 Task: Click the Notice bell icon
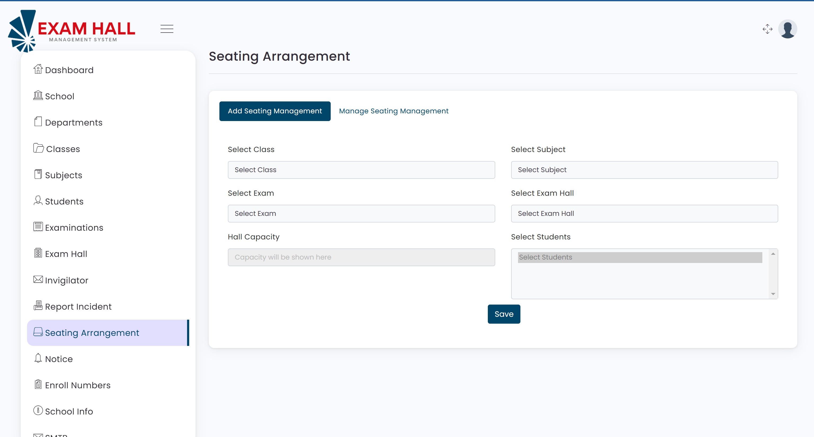[38, 358]
